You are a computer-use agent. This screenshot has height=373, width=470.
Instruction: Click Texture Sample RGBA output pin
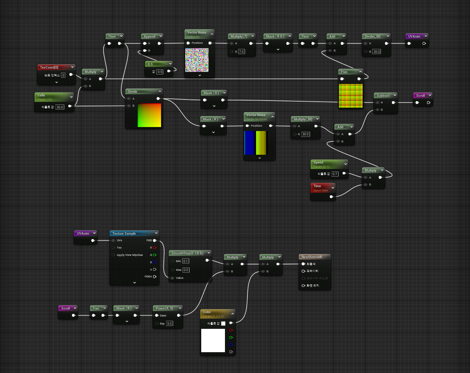(155, 277)
